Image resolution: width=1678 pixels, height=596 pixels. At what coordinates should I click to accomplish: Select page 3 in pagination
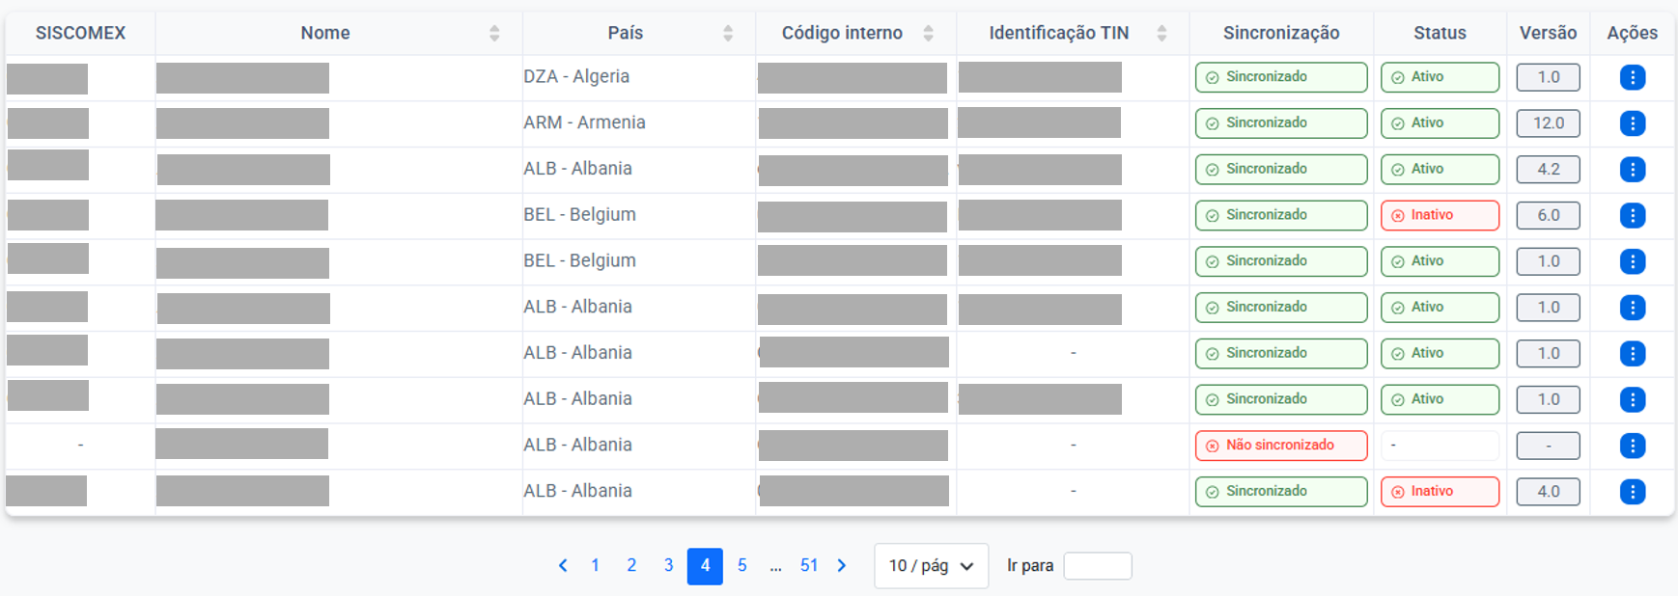(668, 566)
